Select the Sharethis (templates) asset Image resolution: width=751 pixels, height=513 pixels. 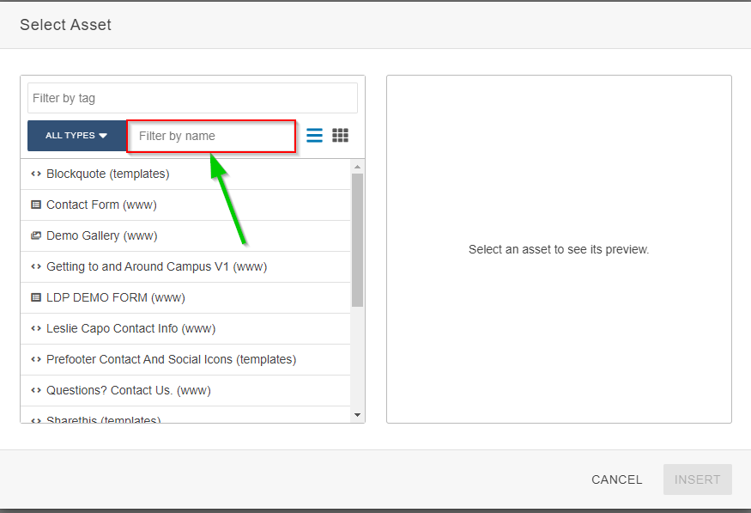point(103,419)
